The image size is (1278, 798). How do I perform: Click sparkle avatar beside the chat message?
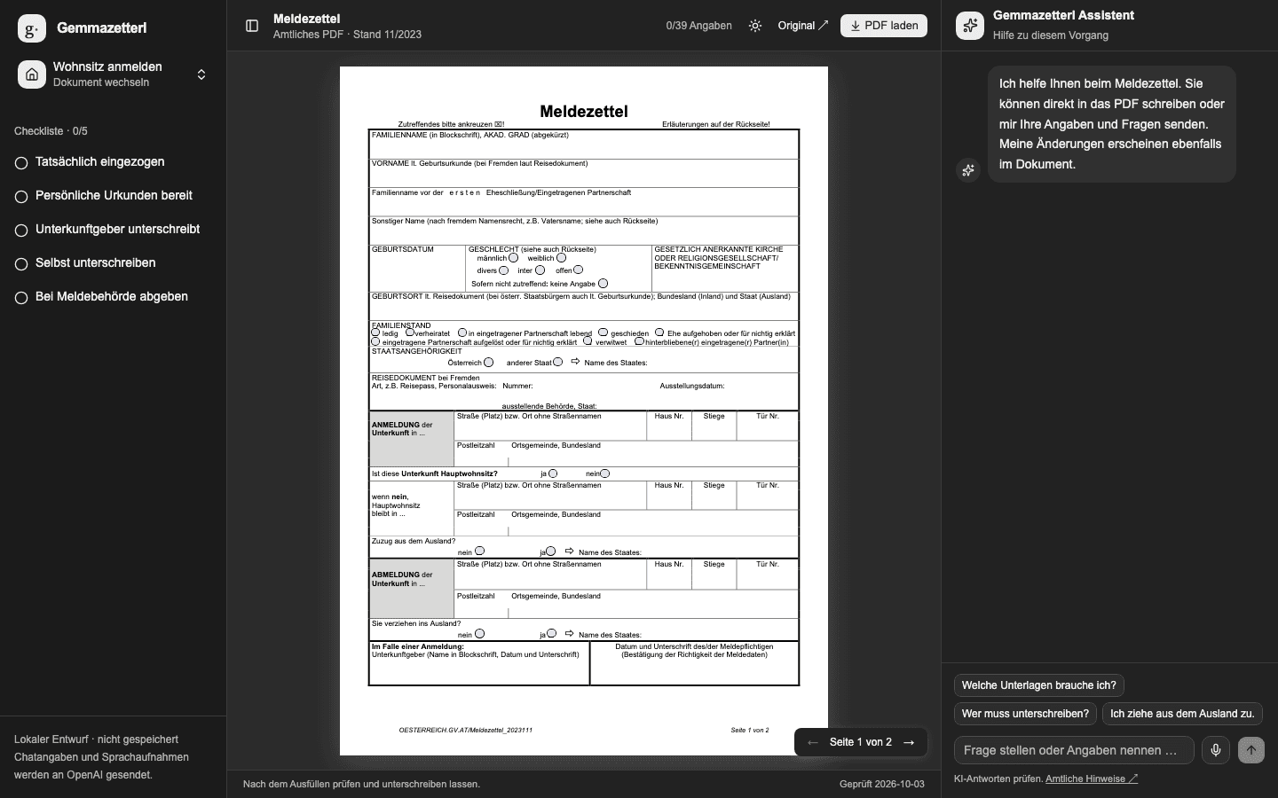[968, 169]
